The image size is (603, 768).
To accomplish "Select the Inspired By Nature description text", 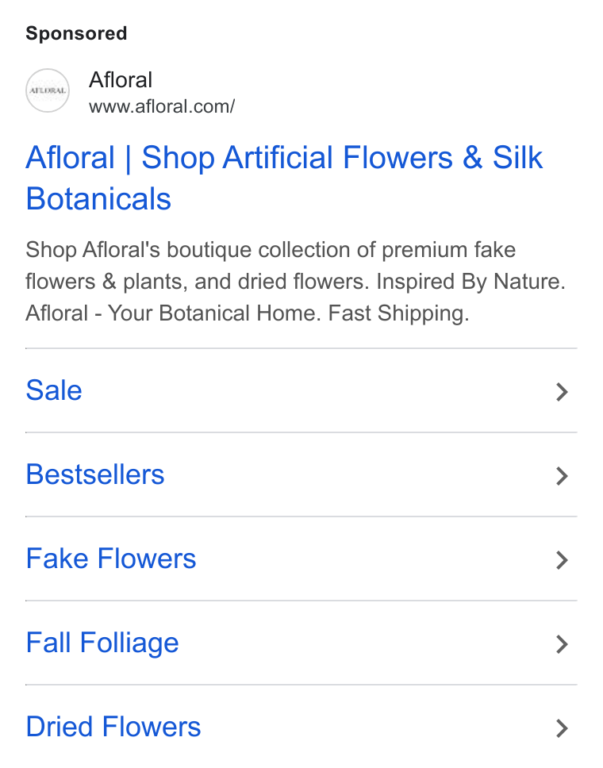I will pyautogui.click(x=470, y=282).
